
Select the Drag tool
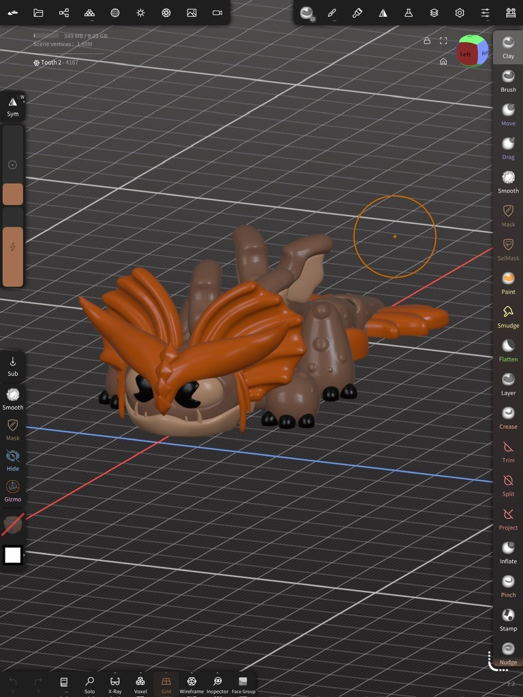pyautogui.click(x=508, y=148)
